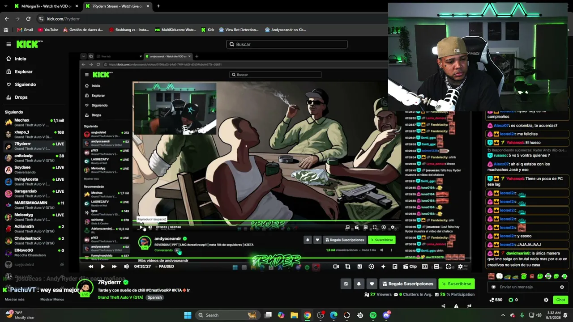Open the tab search dropdown arrow

click(6, 6)
